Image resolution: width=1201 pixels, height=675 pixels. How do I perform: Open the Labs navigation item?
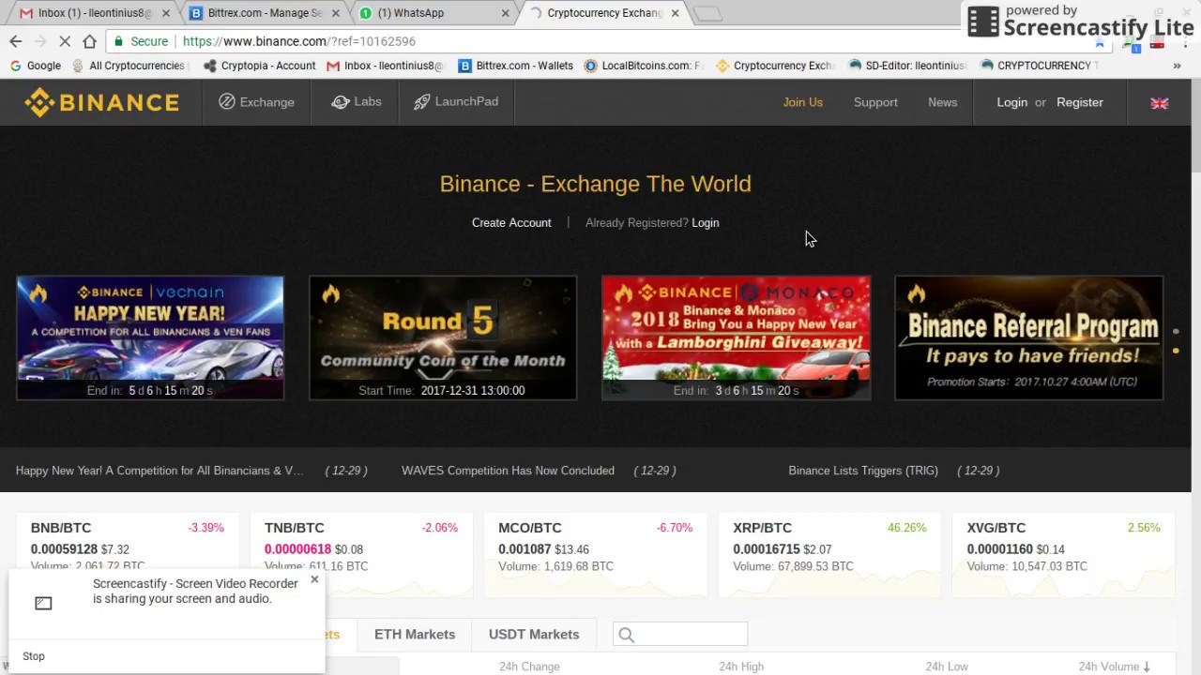357,101
